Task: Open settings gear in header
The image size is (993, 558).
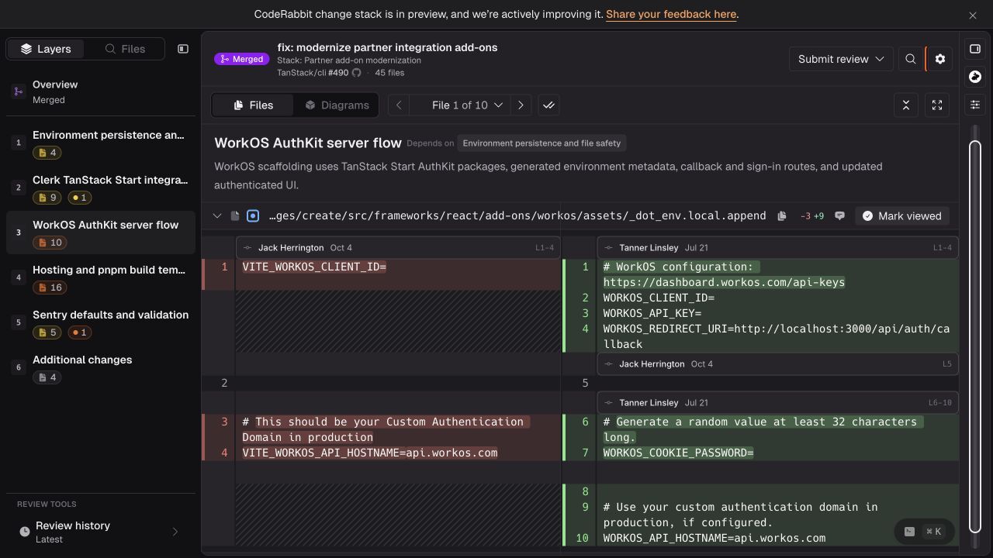Action: click(940, 59)
